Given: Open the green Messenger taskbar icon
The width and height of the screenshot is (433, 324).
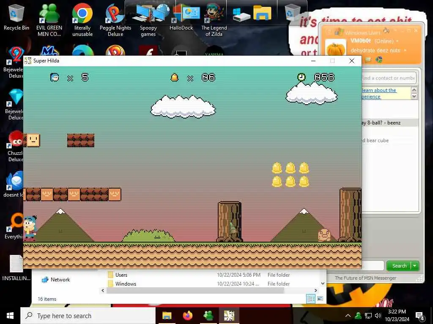Looking at the screenshot, I should (x=208, y=316).
